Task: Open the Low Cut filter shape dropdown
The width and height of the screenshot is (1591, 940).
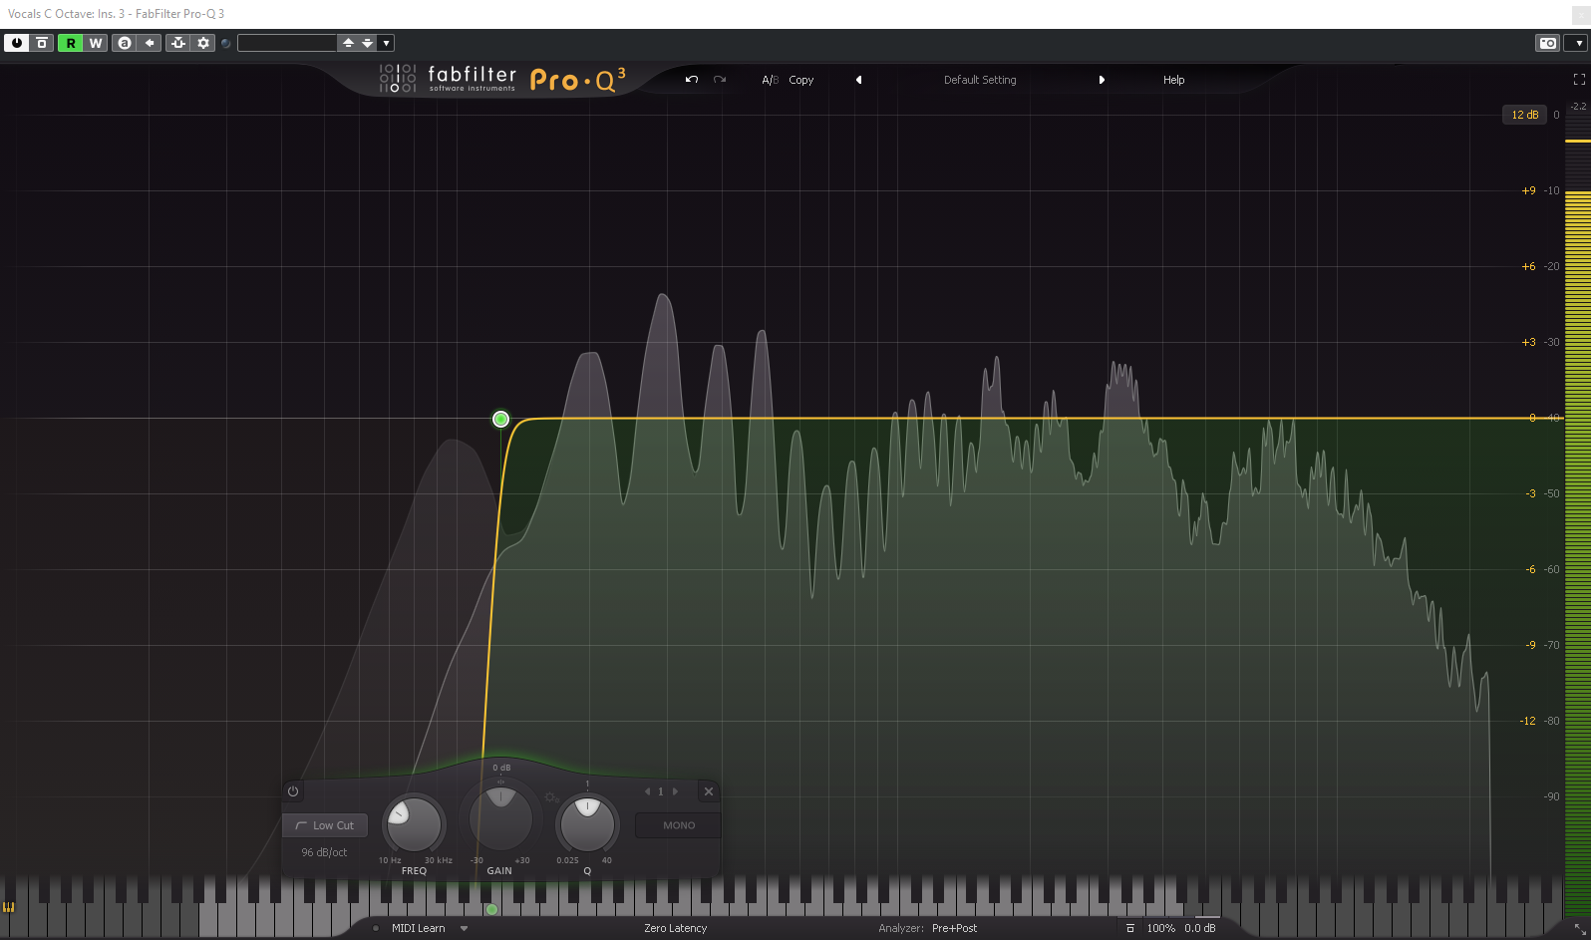Action: coord(325,825)
